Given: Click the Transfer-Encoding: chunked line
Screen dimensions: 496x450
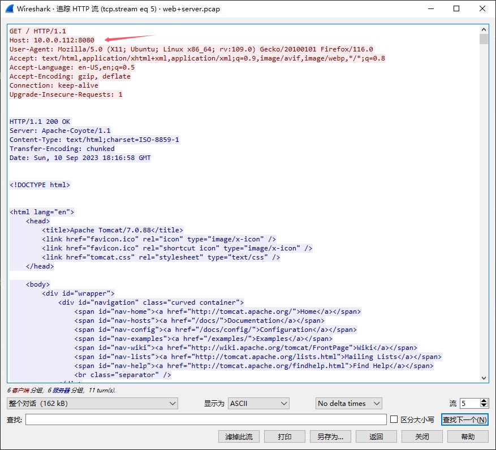Looking at the screenshot, I should point(62,149).
